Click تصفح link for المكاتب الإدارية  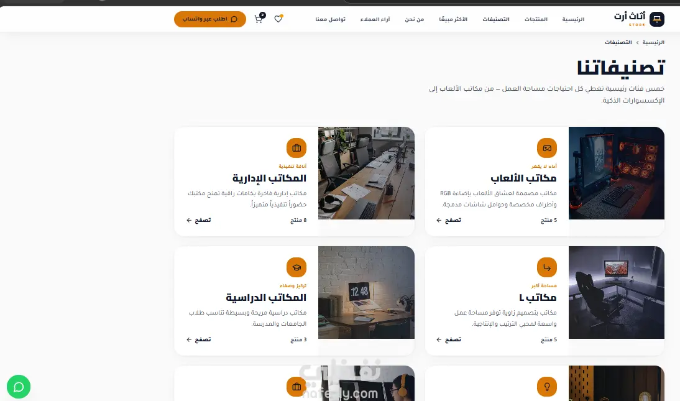199,220
